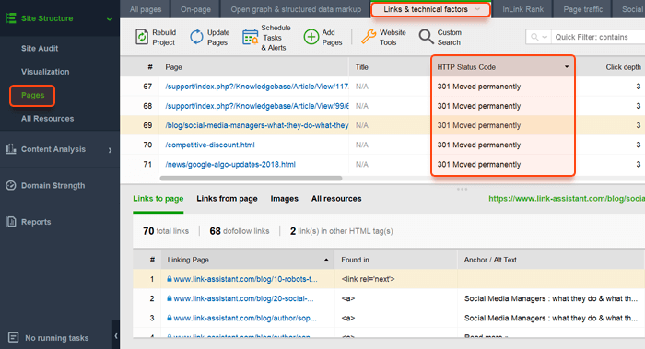This screenshot has height=349, width=645.
Task: Click the Domain Strength gauge icon
Action: coord(11,185)
